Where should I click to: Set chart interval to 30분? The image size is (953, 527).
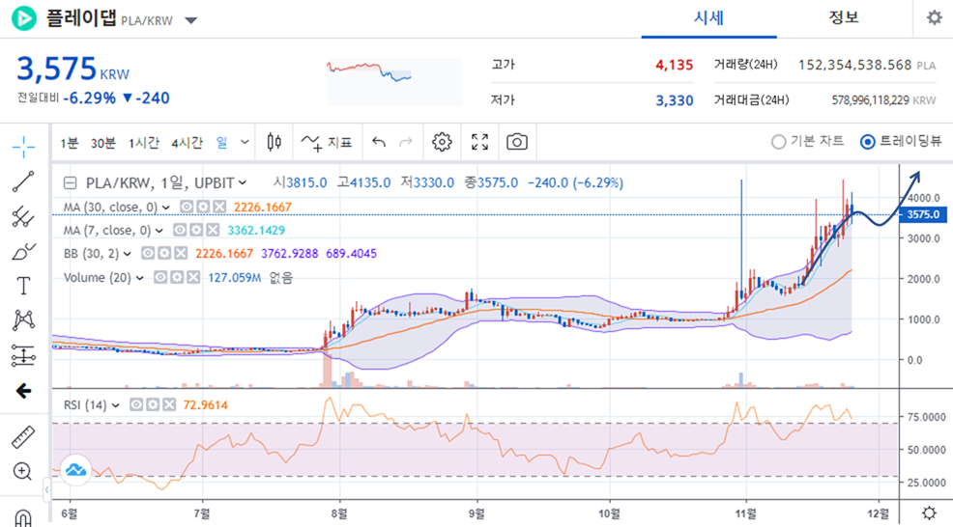click(102, 143)
